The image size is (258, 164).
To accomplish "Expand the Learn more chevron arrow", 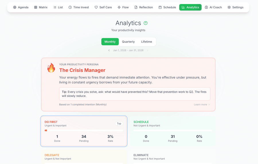I will coord(209,104).
